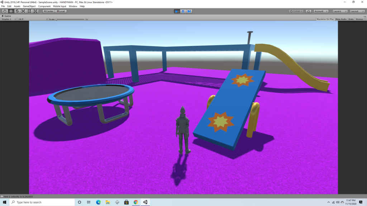This screenshot has width=367, height=206.
Task: Click the cloud services icon
Action: click(x=309, y=11)
